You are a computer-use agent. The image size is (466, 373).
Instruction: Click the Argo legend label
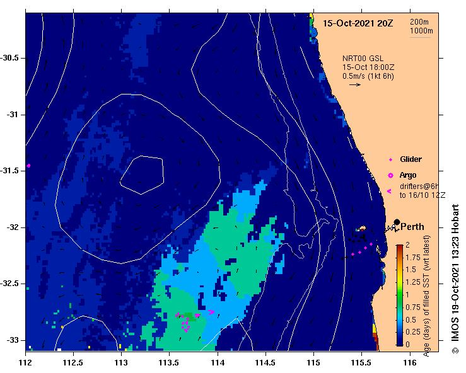(x=408, y=175)
